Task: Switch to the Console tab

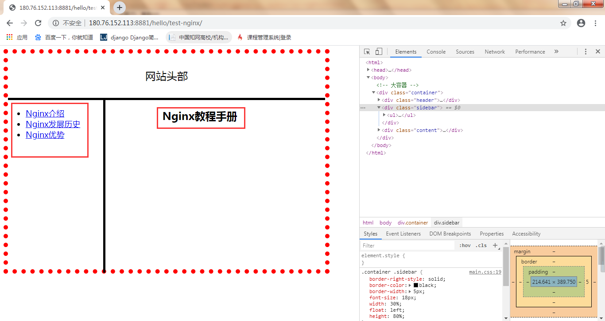Action: [x=436, y=52]
